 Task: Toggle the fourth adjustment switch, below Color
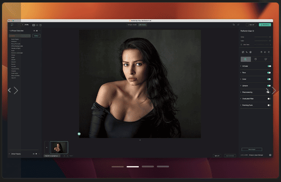(x=269, y=86)
